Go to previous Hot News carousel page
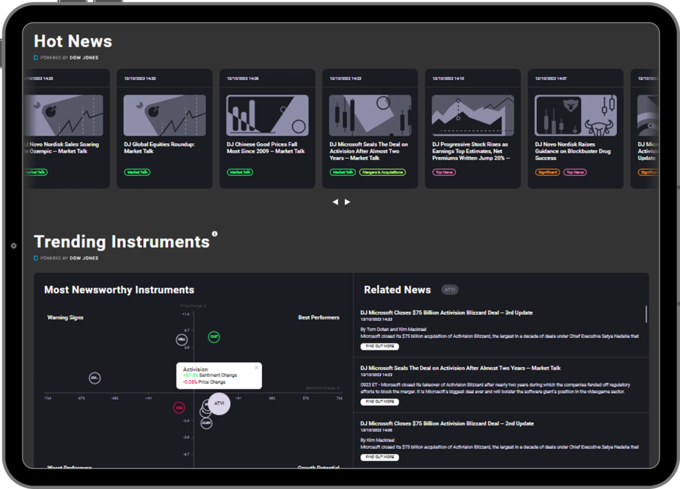Screen dimensions: 680x489 tap(335, 202)
